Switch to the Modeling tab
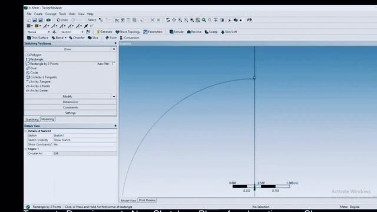Image resolution: width=377 pixels, height=212 pixels. [48, 119]
